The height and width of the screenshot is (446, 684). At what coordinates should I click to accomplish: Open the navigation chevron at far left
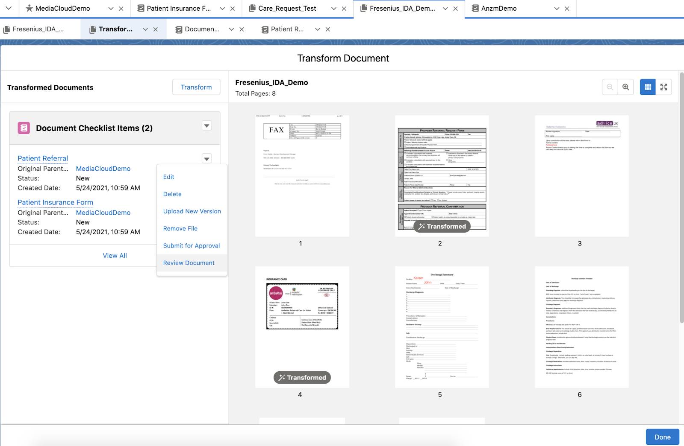coord(9,8)
